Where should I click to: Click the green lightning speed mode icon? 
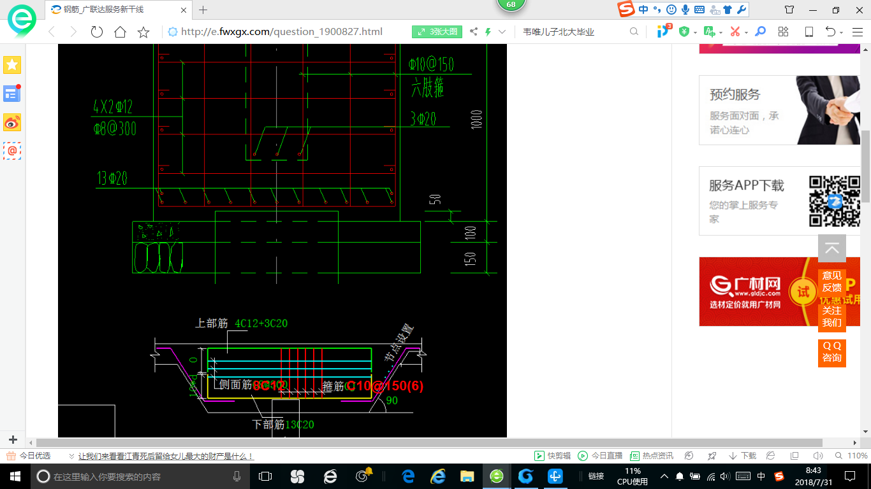coord(488,32)
